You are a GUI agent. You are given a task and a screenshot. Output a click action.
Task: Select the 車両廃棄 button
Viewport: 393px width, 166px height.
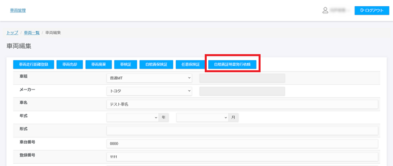pyautogui.click(x=99, y=64)
